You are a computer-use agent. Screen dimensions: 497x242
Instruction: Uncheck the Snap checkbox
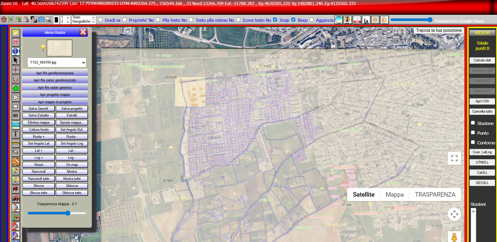[x=275, y=20]
